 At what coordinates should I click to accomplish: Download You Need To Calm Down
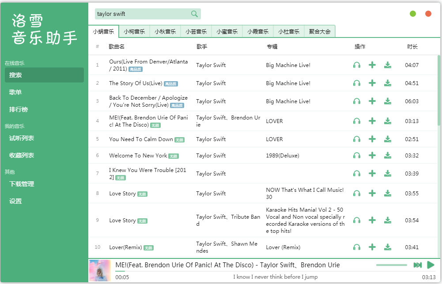[x=388, y=139]
